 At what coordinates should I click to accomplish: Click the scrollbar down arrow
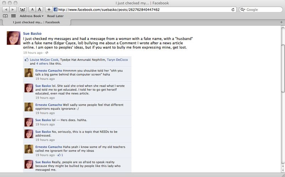click(283, 171)
